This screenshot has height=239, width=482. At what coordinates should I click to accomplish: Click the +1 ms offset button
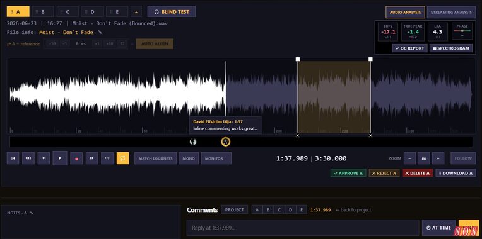(97, 44)
